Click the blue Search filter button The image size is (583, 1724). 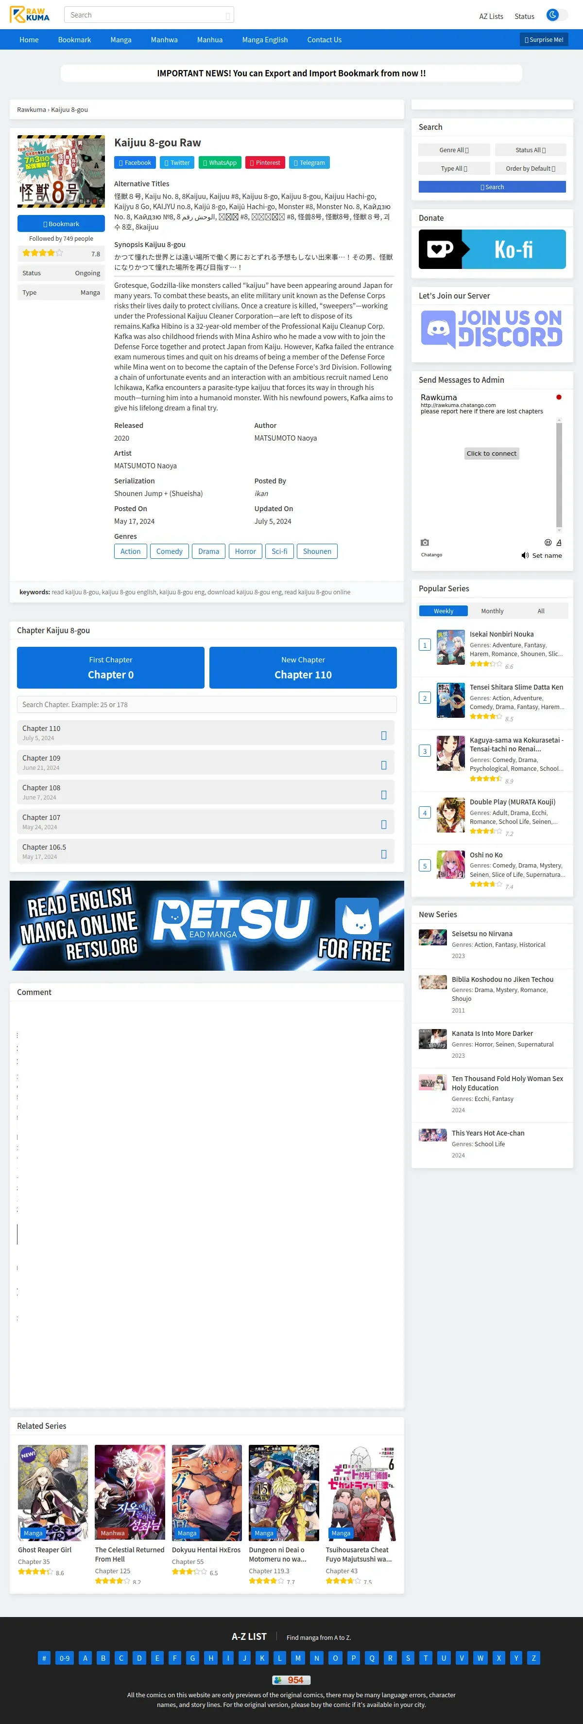[x=492, y=187]
